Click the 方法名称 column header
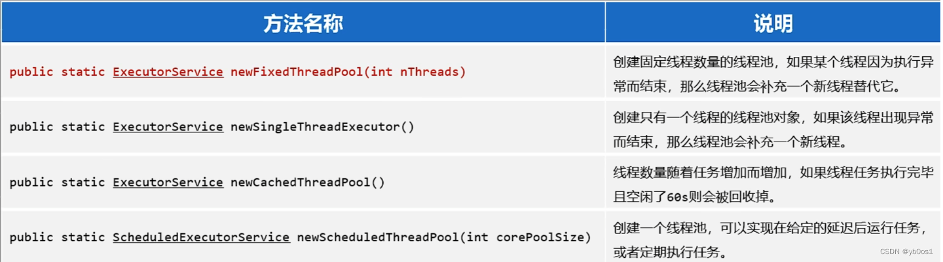 click(303, 24)
